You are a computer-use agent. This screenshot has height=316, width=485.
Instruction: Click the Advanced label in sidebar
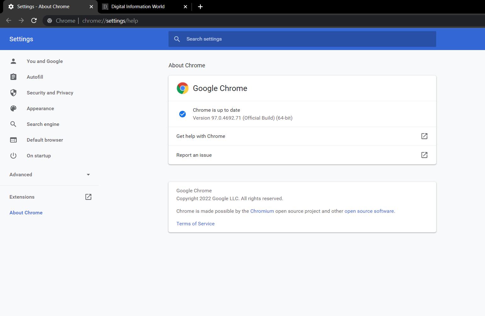[x=21, y=175]
